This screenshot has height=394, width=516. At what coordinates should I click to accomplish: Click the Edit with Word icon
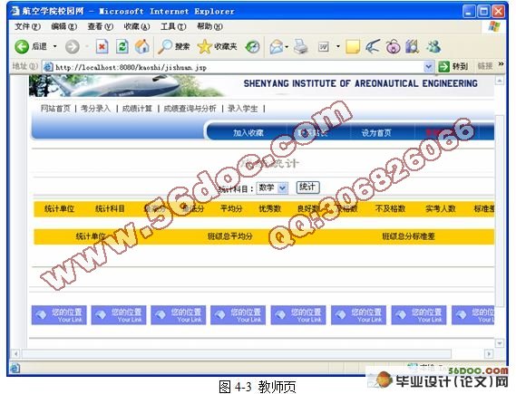click(324, 47)
